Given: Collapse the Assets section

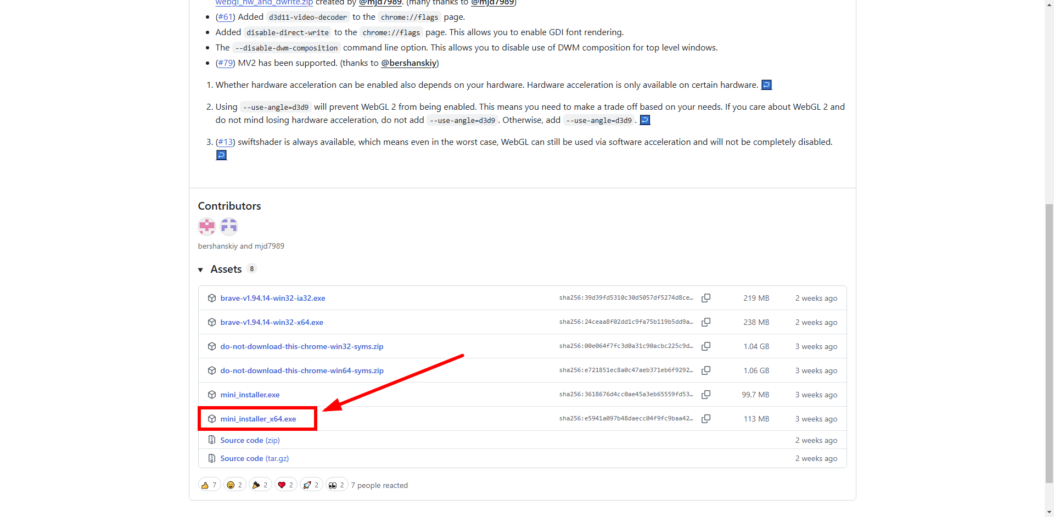Looking at the screenshot, I should tap(200, 269).
